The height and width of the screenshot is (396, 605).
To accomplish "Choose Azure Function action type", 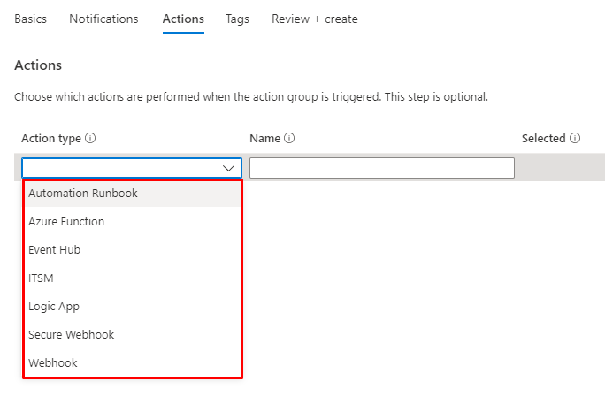I will 66,222.
